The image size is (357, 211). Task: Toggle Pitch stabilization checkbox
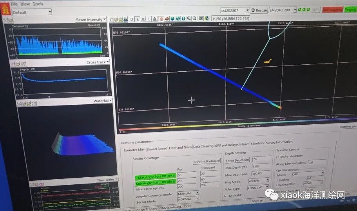[278, 156]
